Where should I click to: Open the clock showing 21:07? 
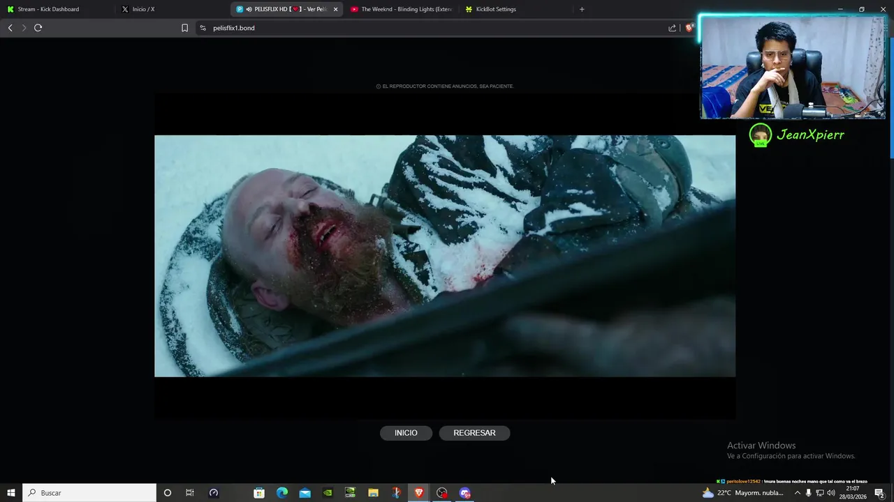pos(853,493)
